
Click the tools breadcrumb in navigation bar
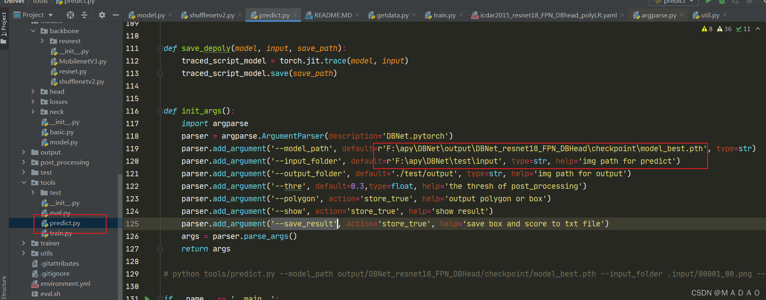(x=40, y=2)
